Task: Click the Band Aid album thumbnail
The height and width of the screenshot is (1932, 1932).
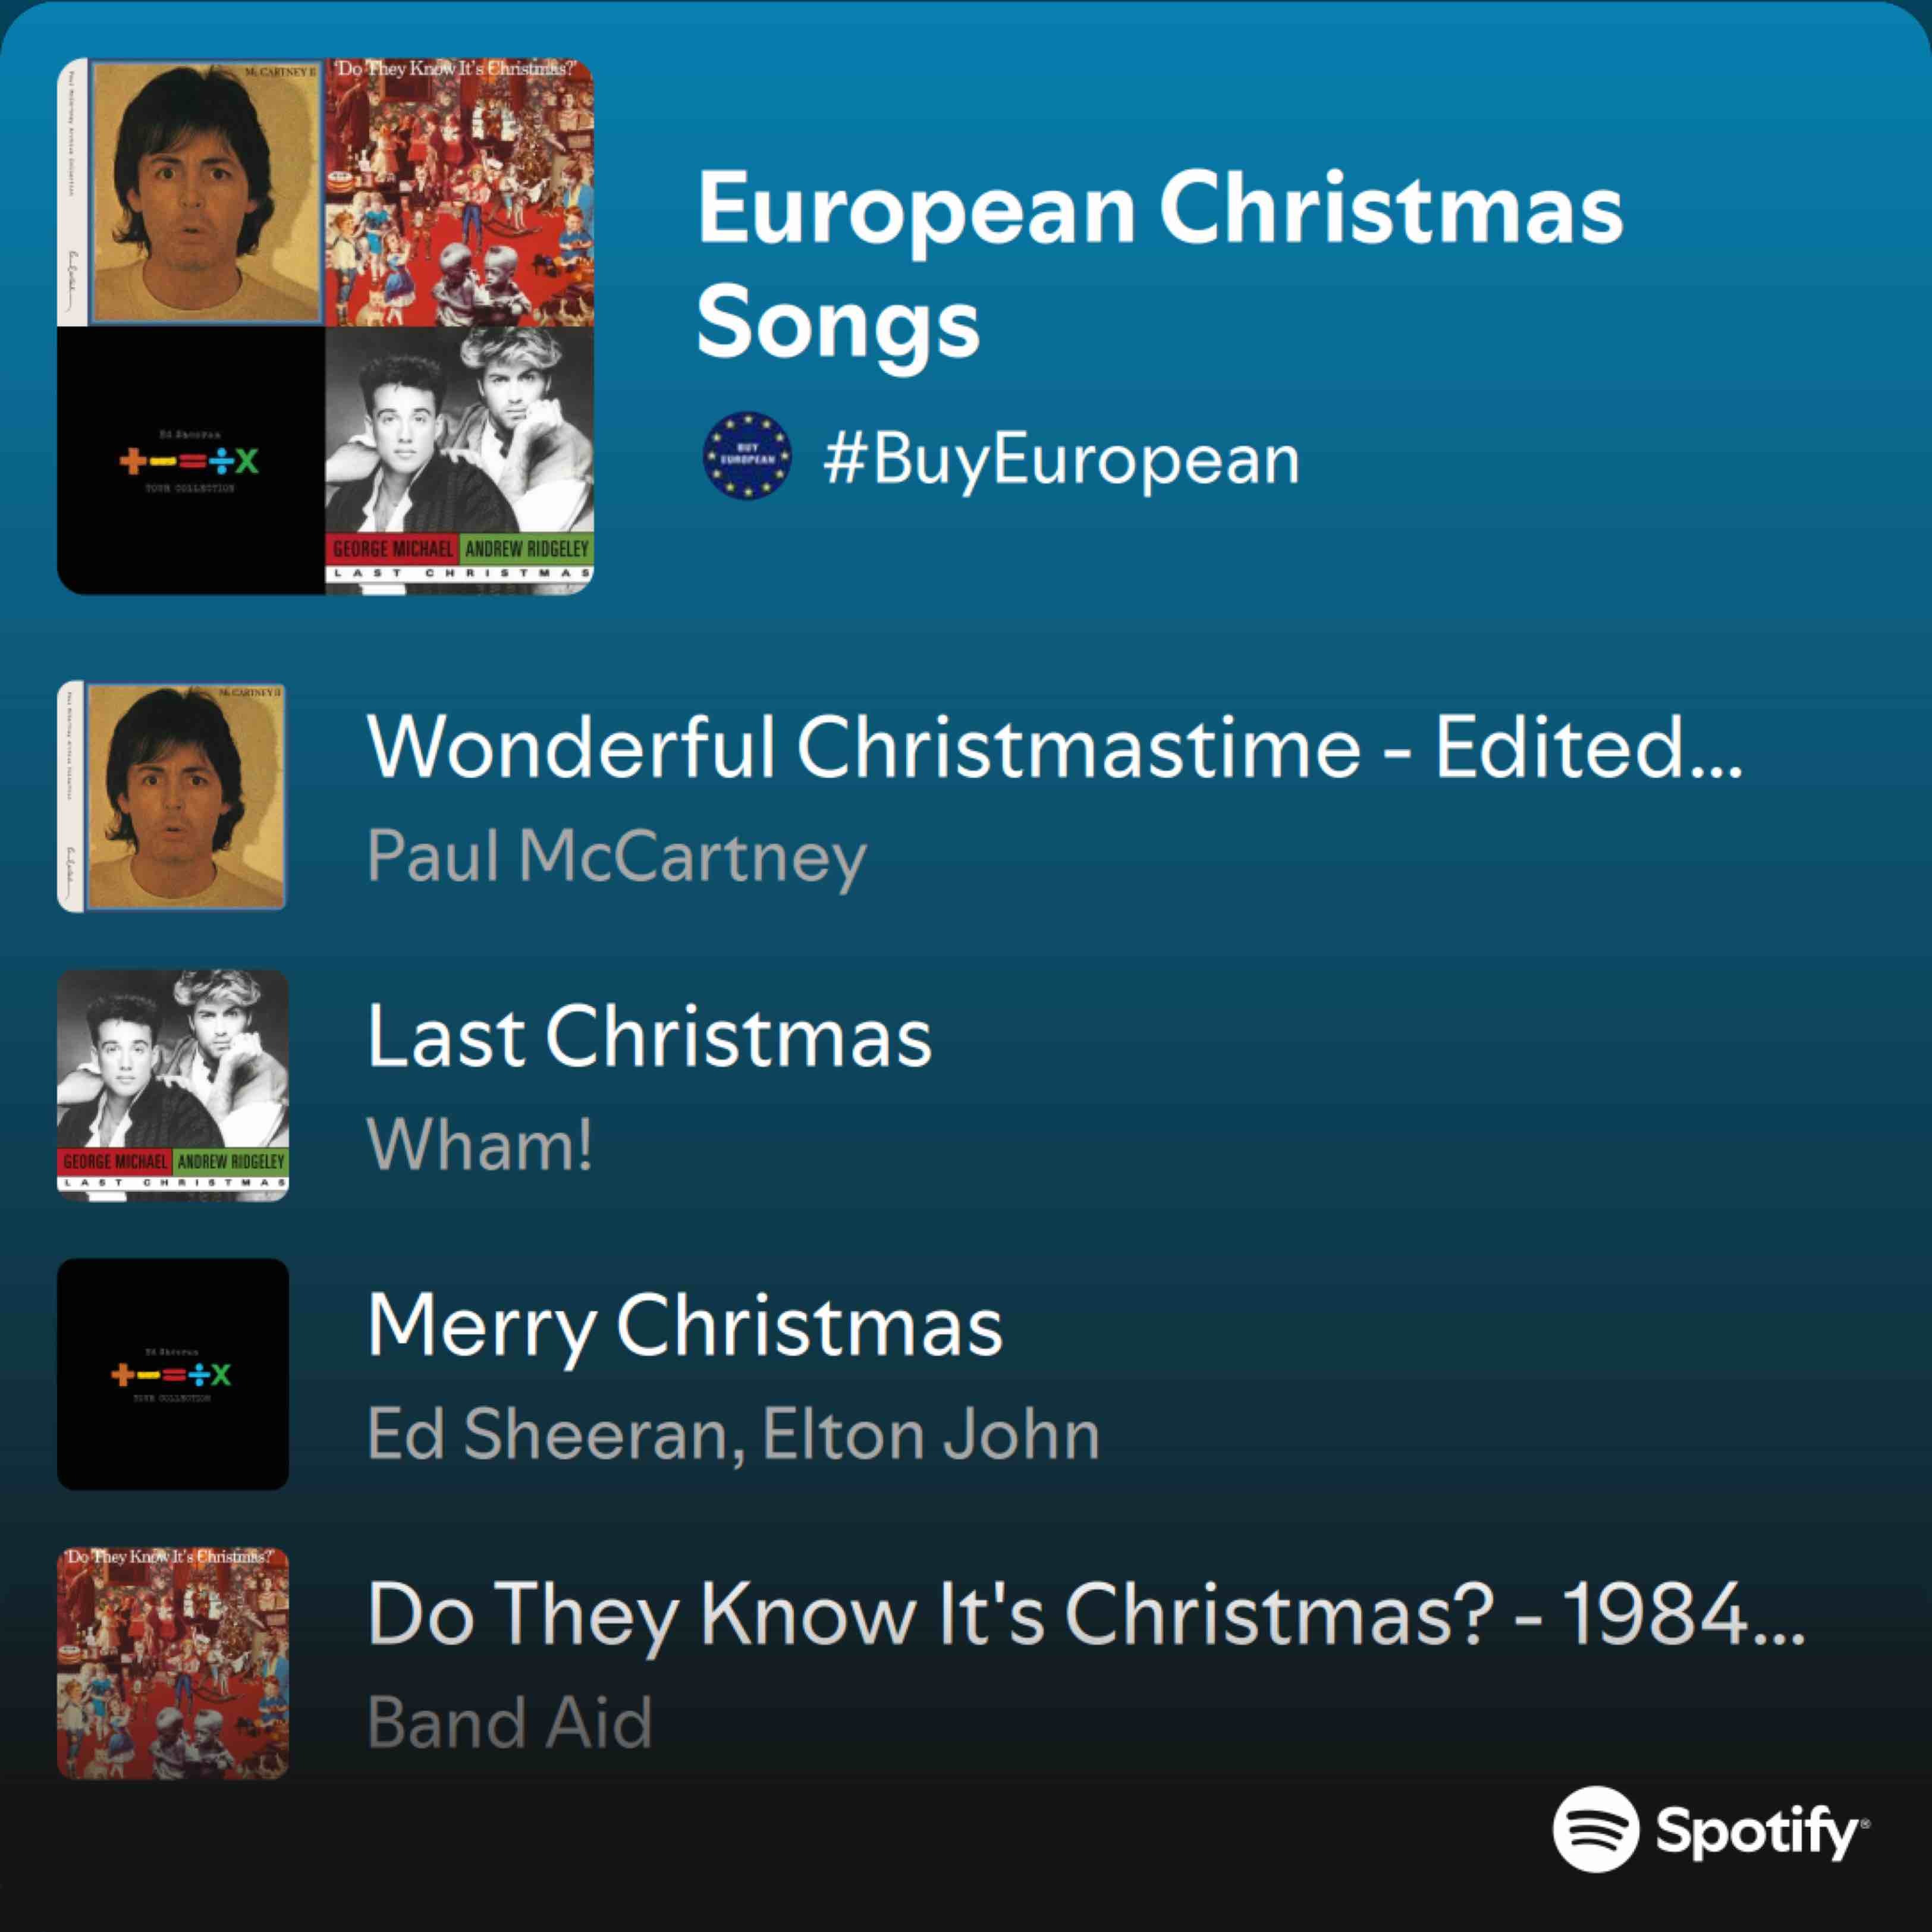Action: tap(173, 1663)
